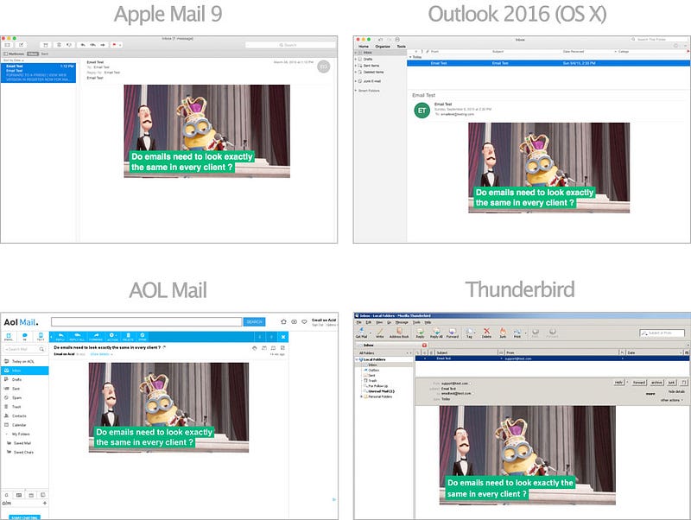Open the View menu in Thunderbird
The width and height of the screenshot is (691, 520).
(x=379, y=322)
